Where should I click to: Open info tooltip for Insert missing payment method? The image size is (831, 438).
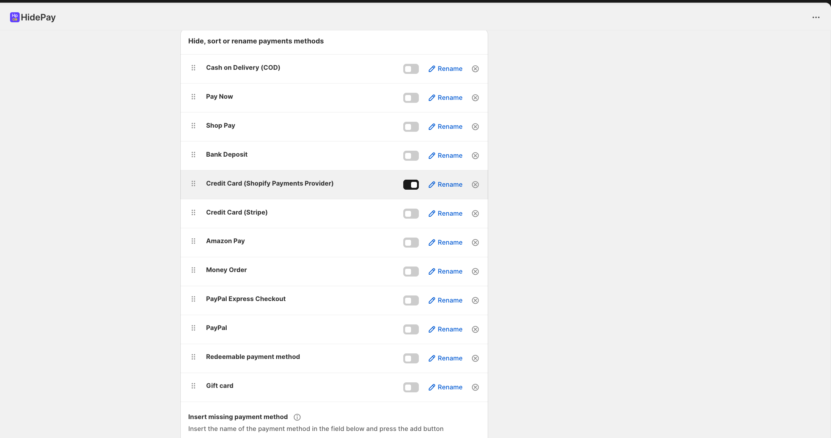point(297,417)
